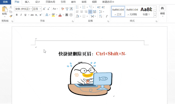Open Line and Paragraph Spacing options

pyautogui.click(x=101, y=12)
